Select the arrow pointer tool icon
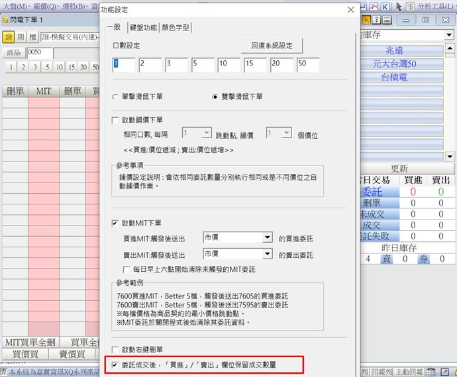457x377 pixels. [399, 6]
